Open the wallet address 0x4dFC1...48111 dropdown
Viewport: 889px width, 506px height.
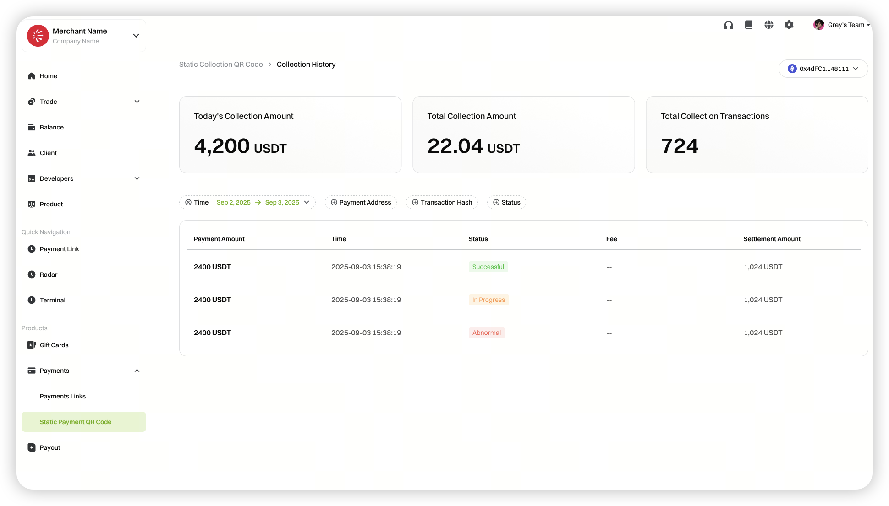[x=823, y=69]
